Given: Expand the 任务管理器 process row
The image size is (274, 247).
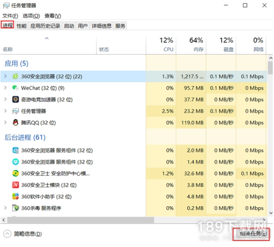Looking at the screenshot, I should tap(5, 111).
